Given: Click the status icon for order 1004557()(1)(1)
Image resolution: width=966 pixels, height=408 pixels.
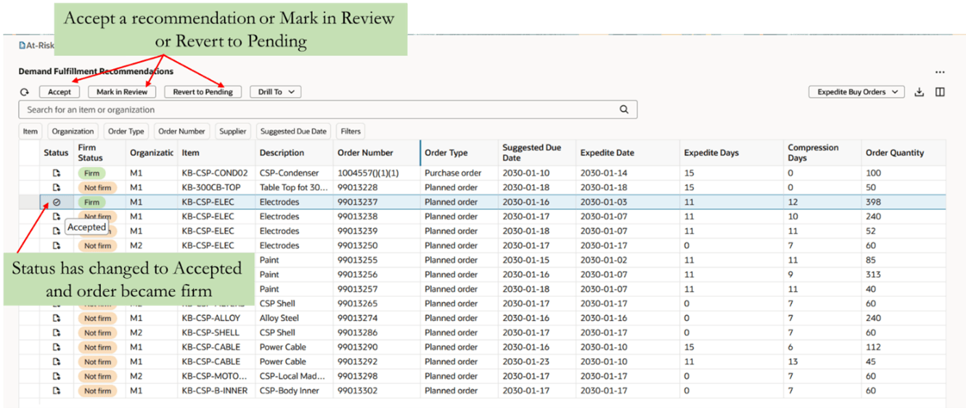Looking at the screenshot, I should point(57,173).
